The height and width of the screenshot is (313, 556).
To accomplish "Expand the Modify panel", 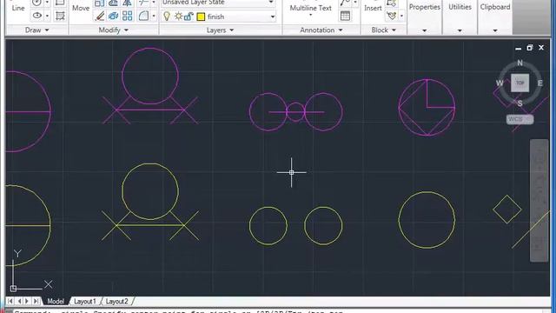I will [113, 30].
